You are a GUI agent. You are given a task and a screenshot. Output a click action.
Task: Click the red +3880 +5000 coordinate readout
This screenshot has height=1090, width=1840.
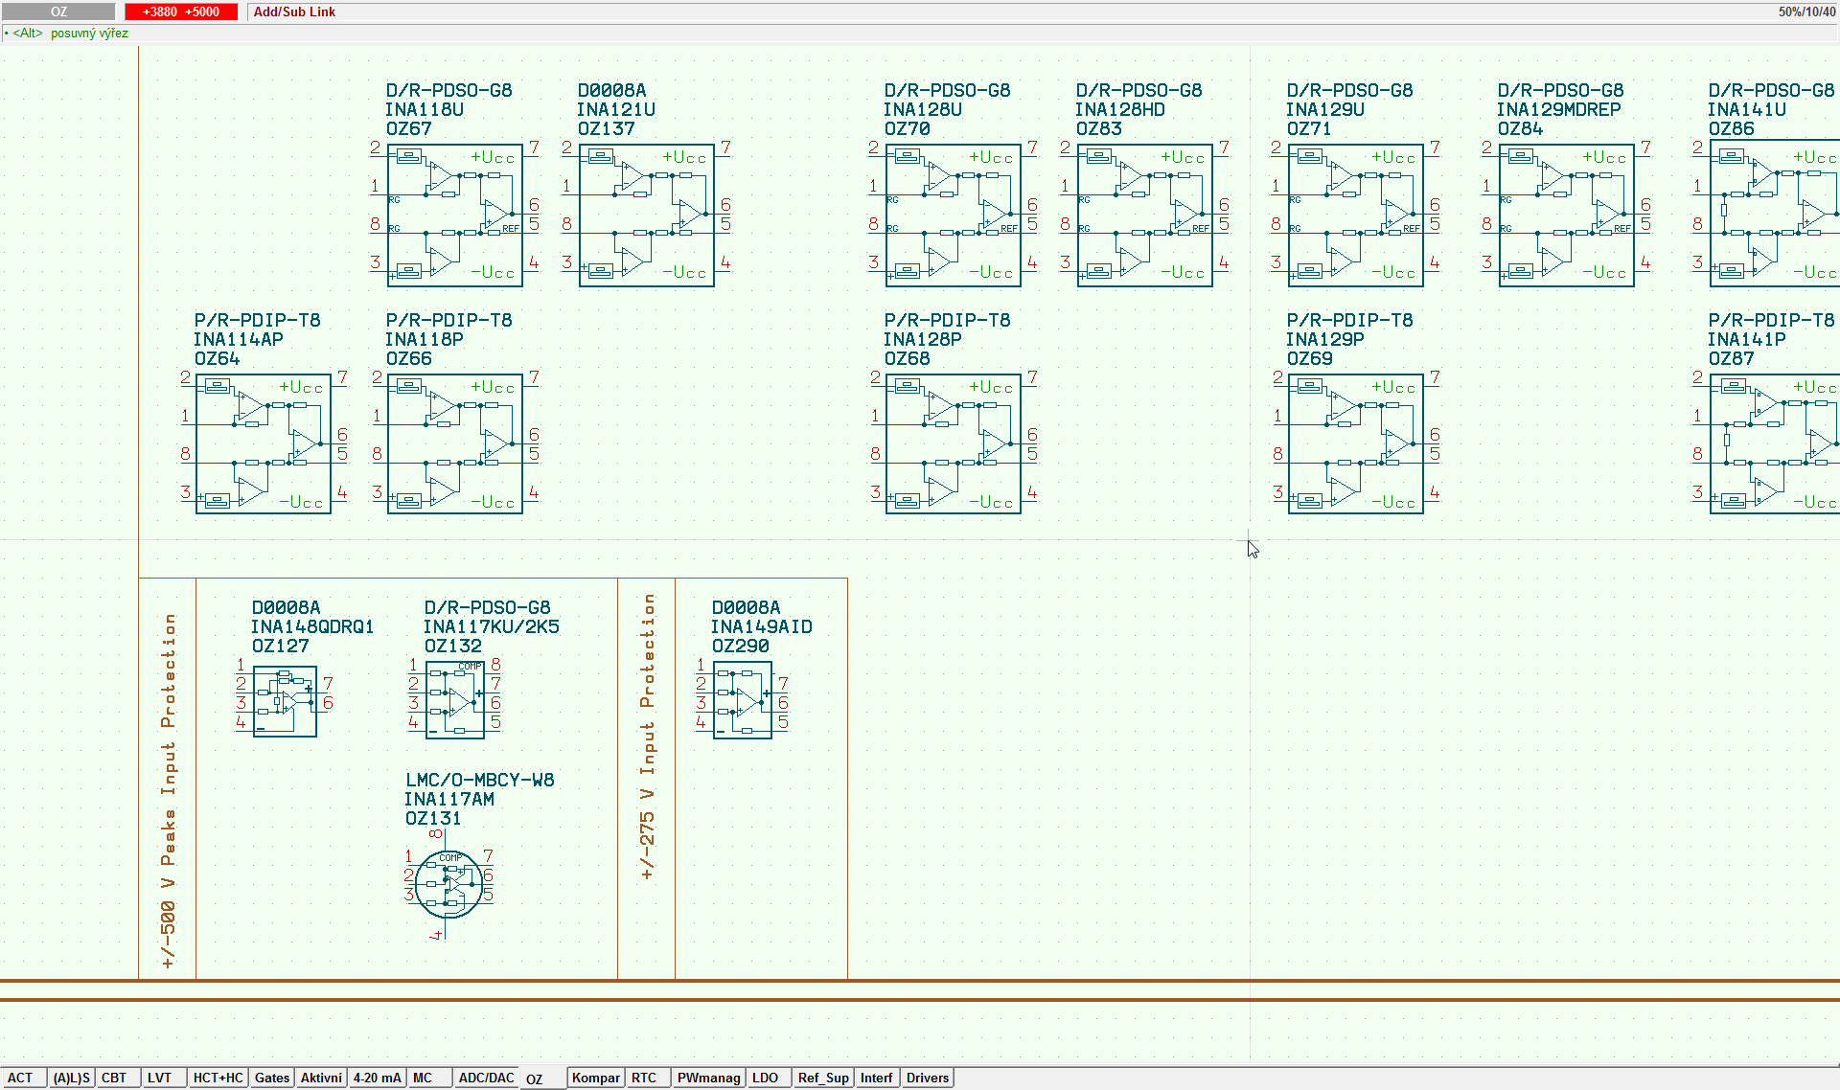tap(181, 11)
